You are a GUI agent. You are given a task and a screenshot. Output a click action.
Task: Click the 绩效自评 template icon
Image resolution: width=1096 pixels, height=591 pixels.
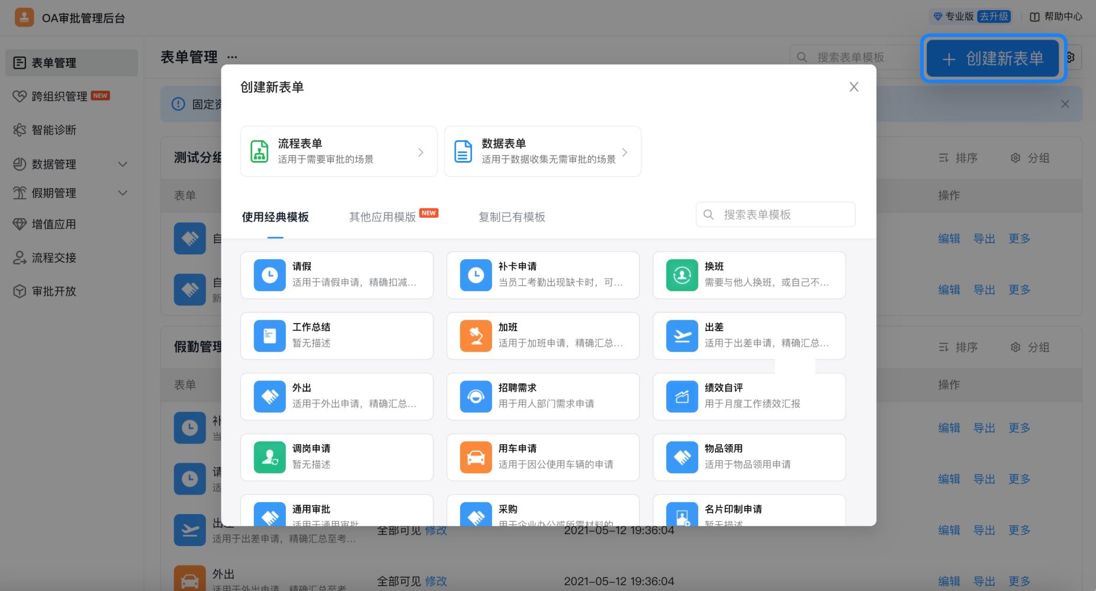tap(682, 396)
